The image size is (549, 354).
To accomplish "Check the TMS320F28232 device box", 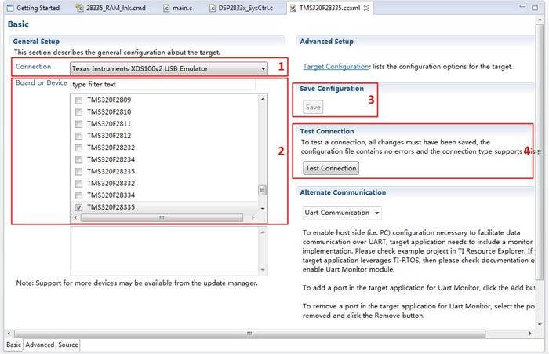I will click(x=78, y=148).
